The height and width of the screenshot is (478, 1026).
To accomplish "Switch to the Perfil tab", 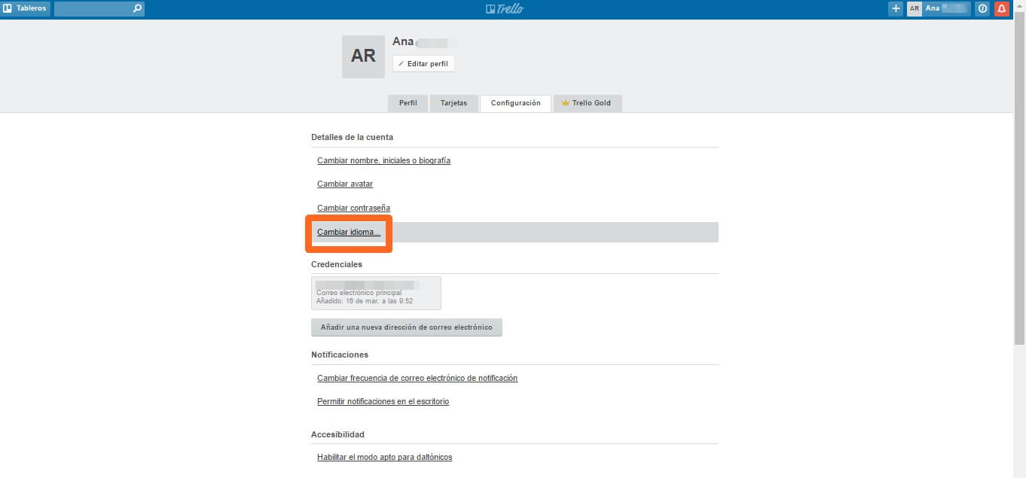I will 408,103.
